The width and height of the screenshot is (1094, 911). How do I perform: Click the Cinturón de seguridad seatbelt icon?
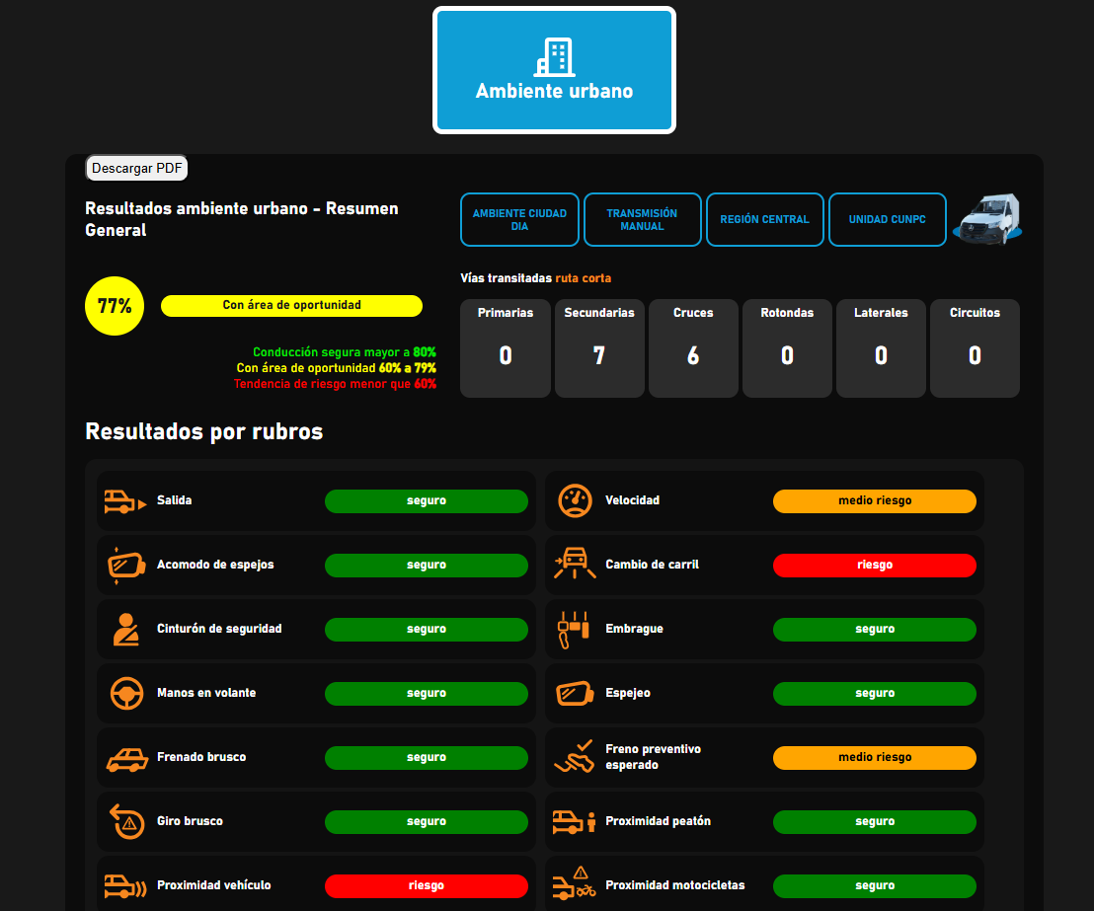pos(125,630)
